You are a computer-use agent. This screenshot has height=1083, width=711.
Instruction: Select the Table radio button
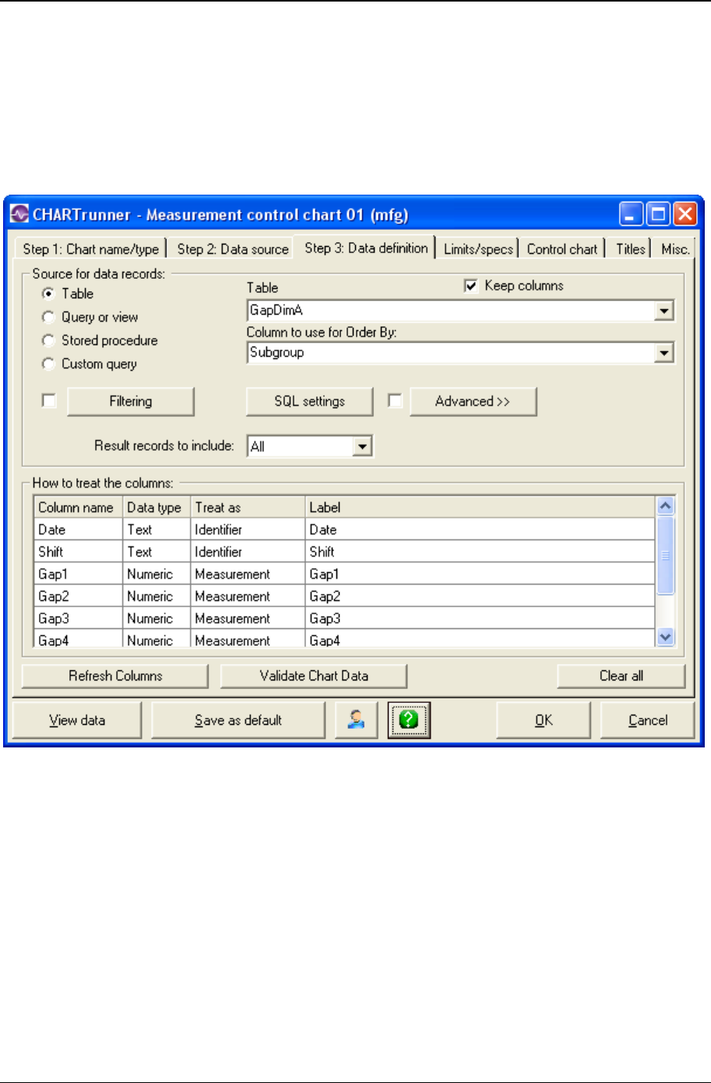pyautogui.click(x=48, y=294)
